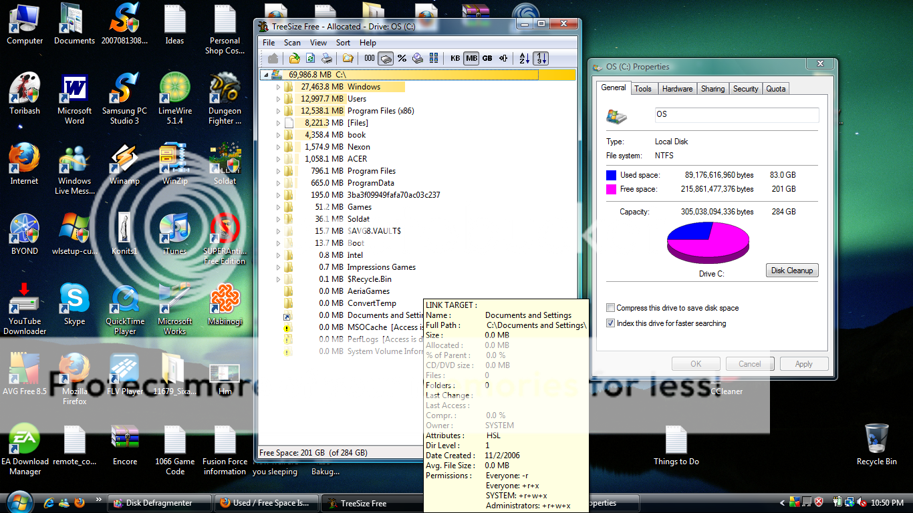Uncheck index this drive for searching
The height and width of the screenshot is (513, 913).
tap(610, 323)
